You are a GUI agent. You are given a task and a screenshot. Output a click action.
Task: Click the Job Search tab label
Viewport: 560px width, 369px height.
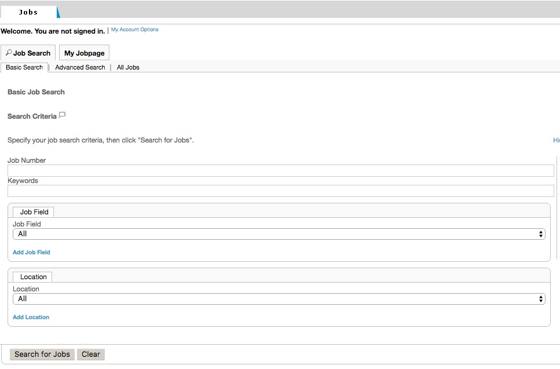(x=32, y=53)
